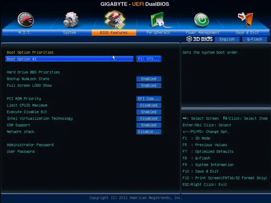Click the M.I.T. speedometer icon
271x203 pixels.
point(26,20)
